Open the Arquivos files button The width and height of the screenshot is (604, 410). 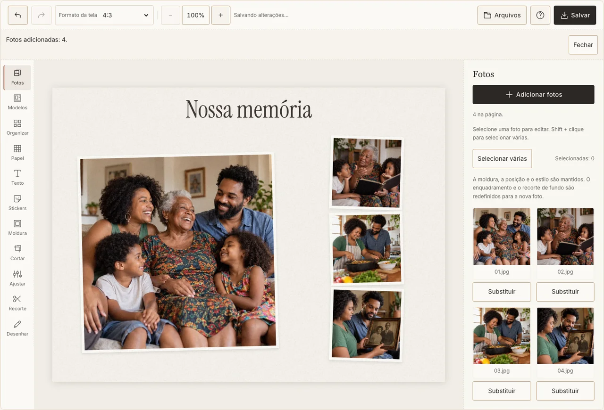(x=502, y=15)
